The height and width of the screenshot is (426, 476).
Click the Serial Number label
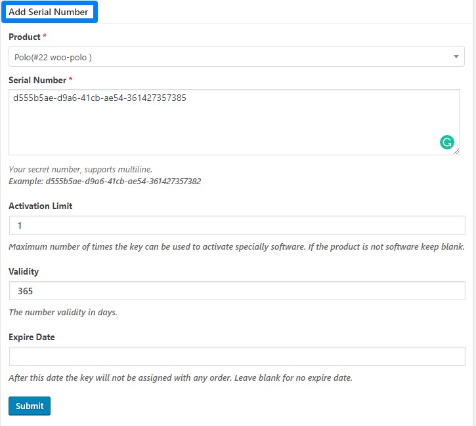pyautogui.click(x=37, y=81)
